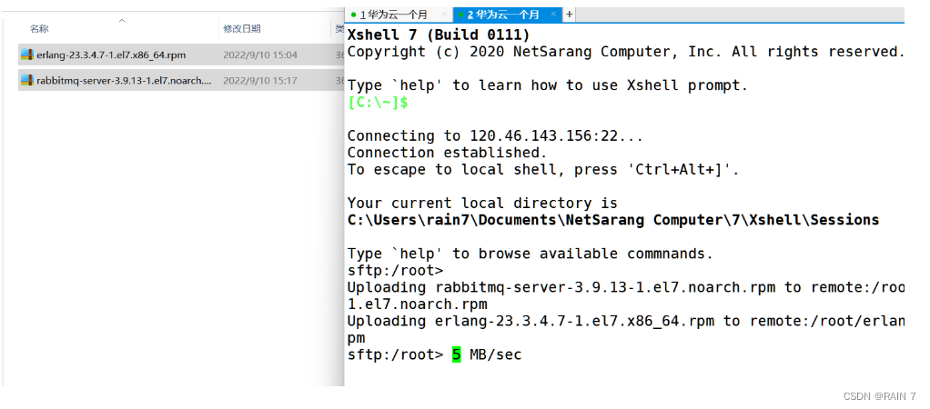Switch to session tab 1 华为云一个月
The height and width of the screenshot is (409, 930).
394,15
